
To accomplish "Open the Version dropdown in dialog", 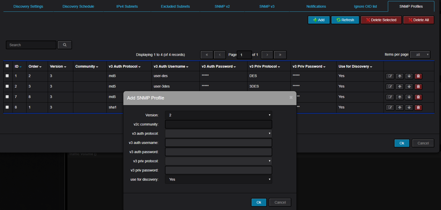I will [218, 115].
